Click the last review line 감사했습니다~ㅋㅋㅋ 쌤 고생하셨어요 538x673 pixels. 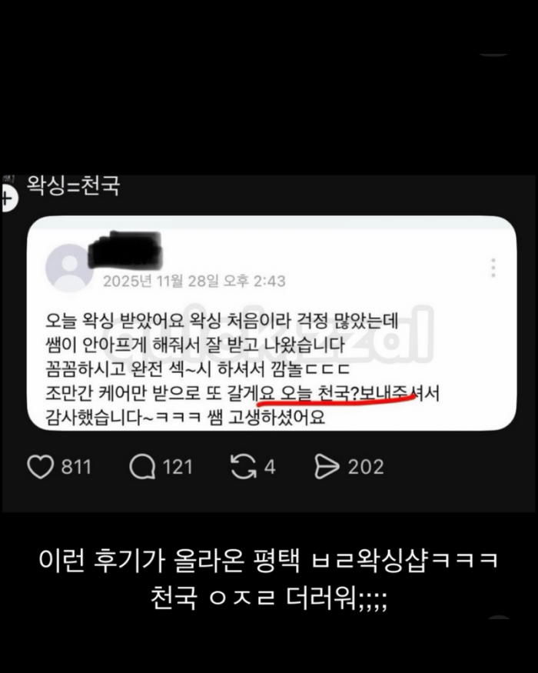coord(185,417)
